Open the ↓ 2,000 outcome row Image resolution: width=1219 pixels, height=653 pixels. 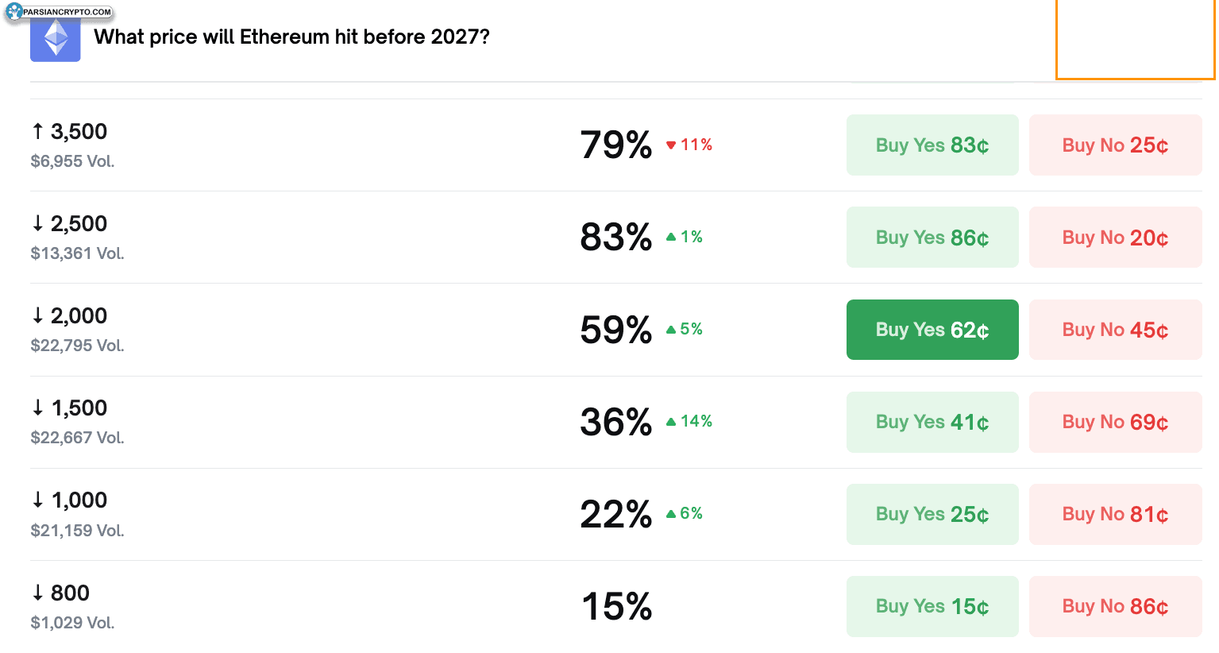pyautogui.click(x=79, y=316)
